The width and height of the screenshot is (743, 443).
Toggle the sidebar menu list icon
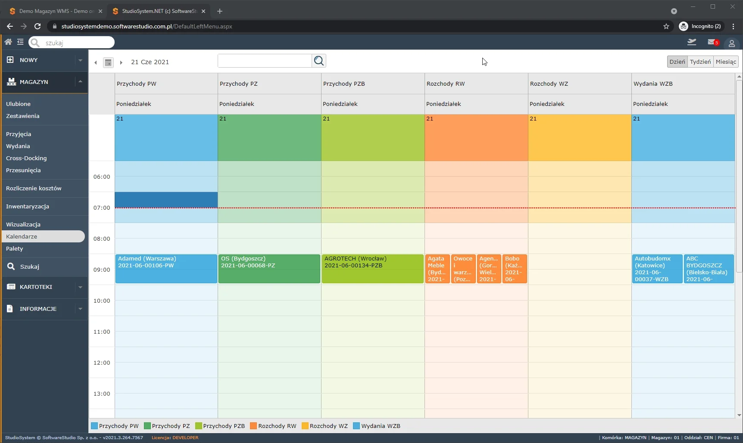(20, 42)
